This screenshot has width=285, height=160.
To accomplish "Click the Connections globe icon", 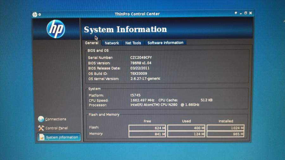I will pos(41,119).
